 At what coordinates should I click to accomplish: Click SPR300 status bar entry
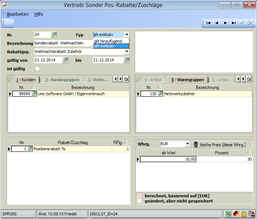18,214
